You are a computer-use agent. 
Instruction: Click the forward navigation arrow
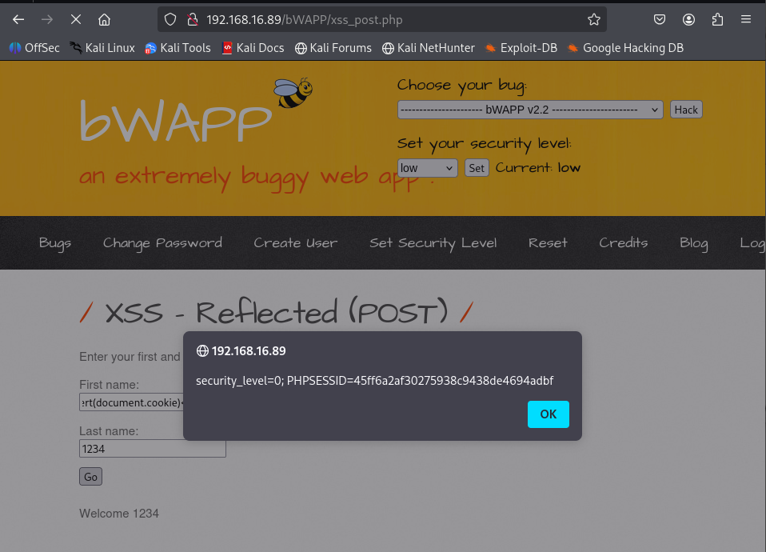(x=47, y=19)
